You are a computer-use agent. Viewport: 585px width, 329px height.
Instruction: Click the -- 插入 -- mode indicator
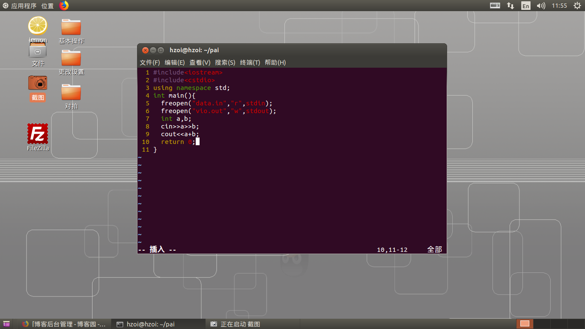click(157, 249)
